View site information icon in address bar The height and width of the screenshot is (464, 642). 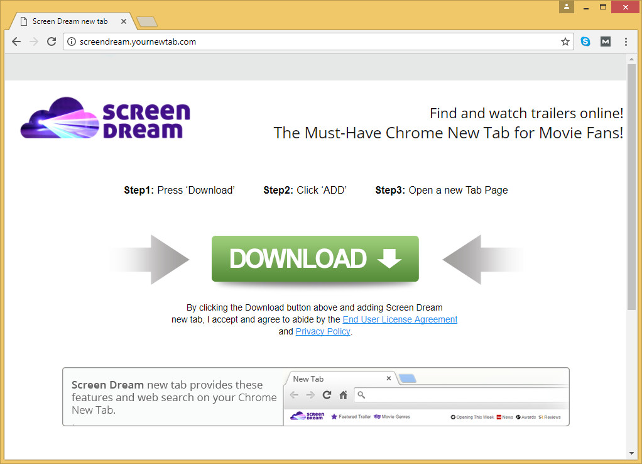tap(72, 41)
